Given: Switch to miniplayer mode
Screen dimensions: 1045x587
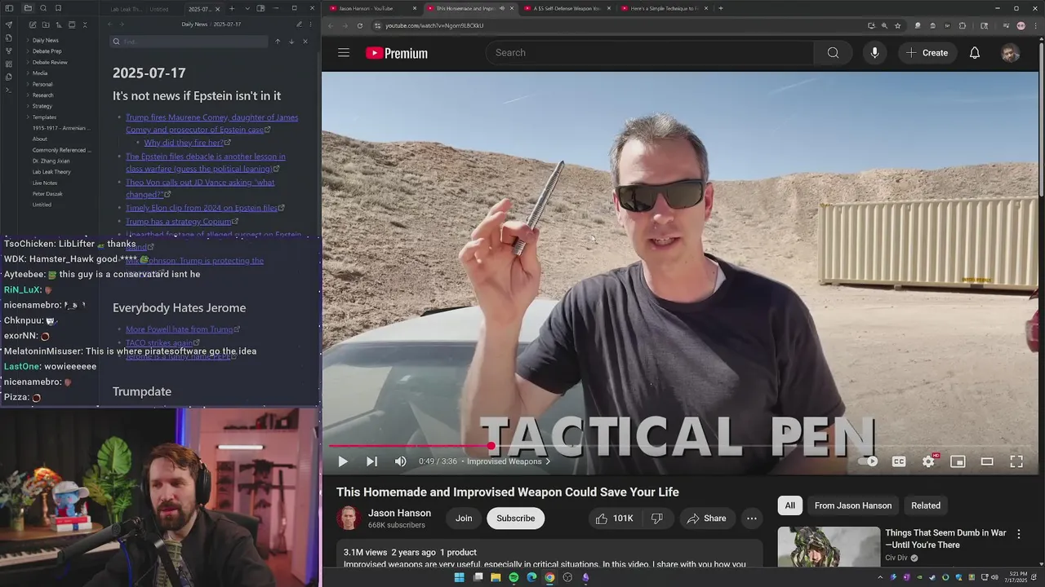Looking at the screenshot, I should pos(958,461).
